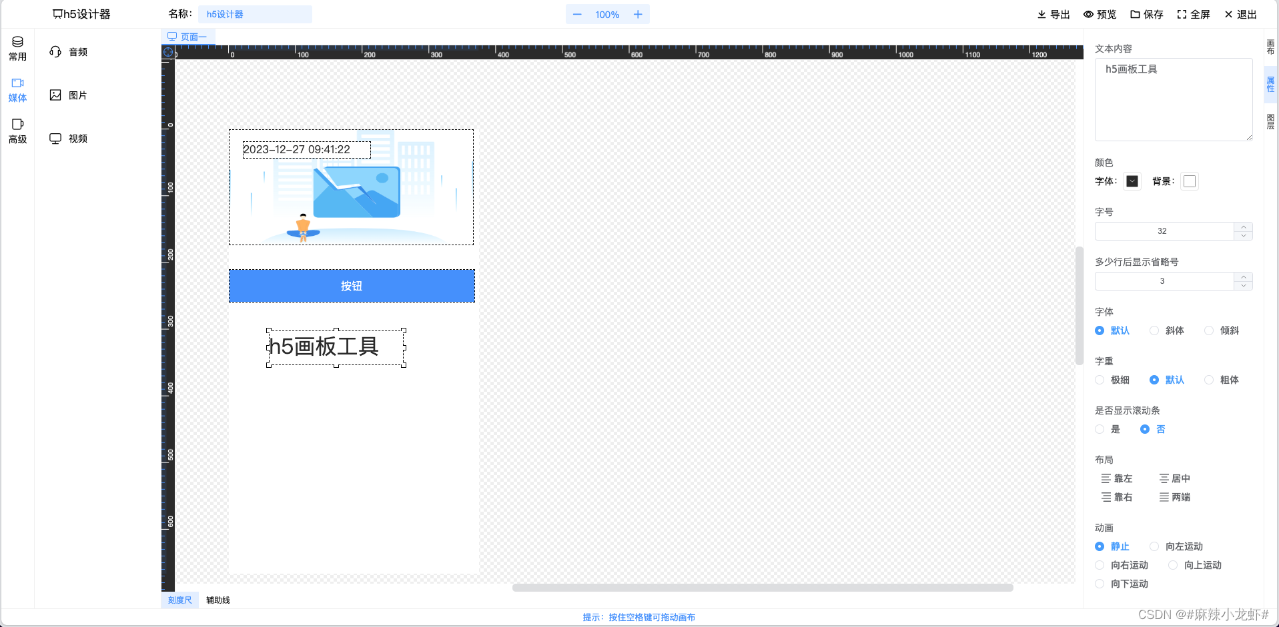Select 向左运动 move-left animation

tap(1176, 546)
